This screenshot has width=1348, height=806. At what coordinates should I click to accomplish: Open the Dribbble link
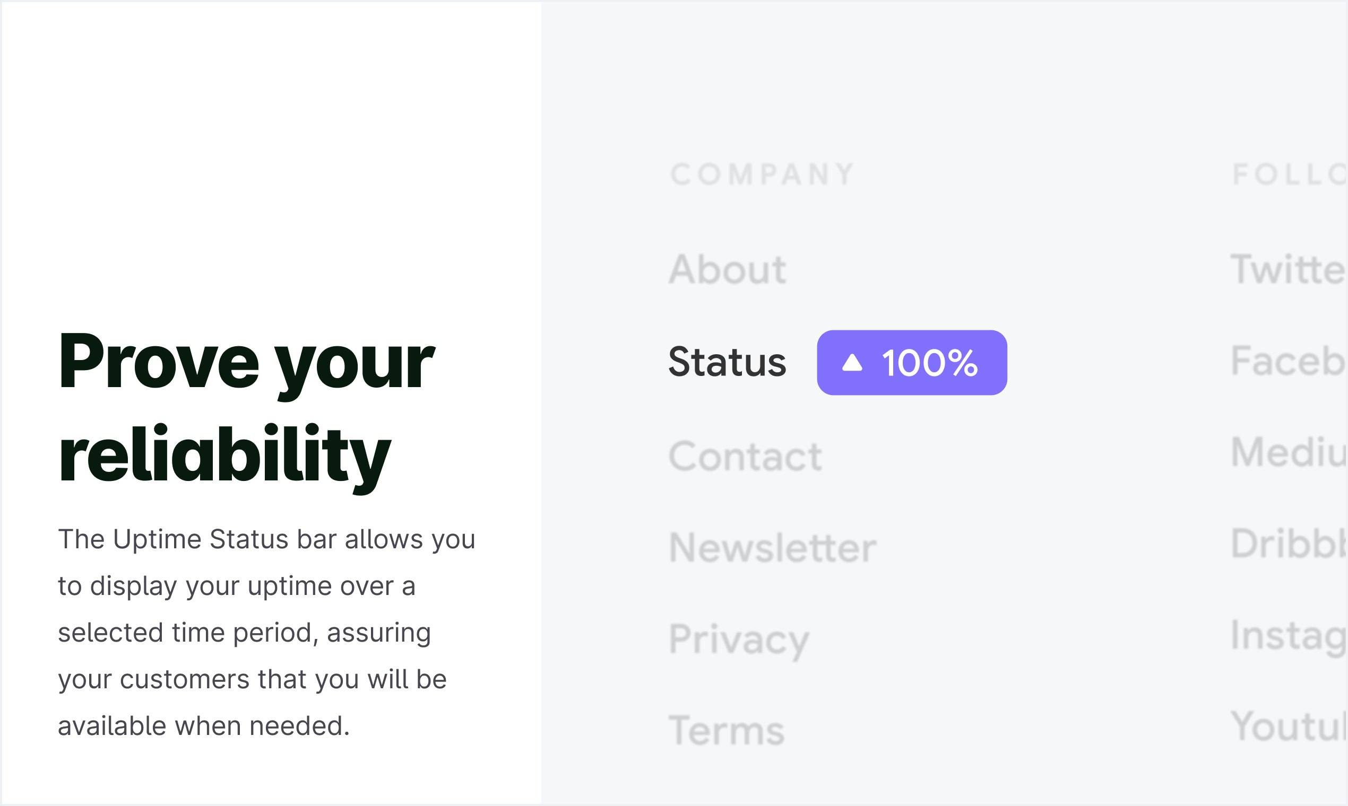pos(1287,543)
